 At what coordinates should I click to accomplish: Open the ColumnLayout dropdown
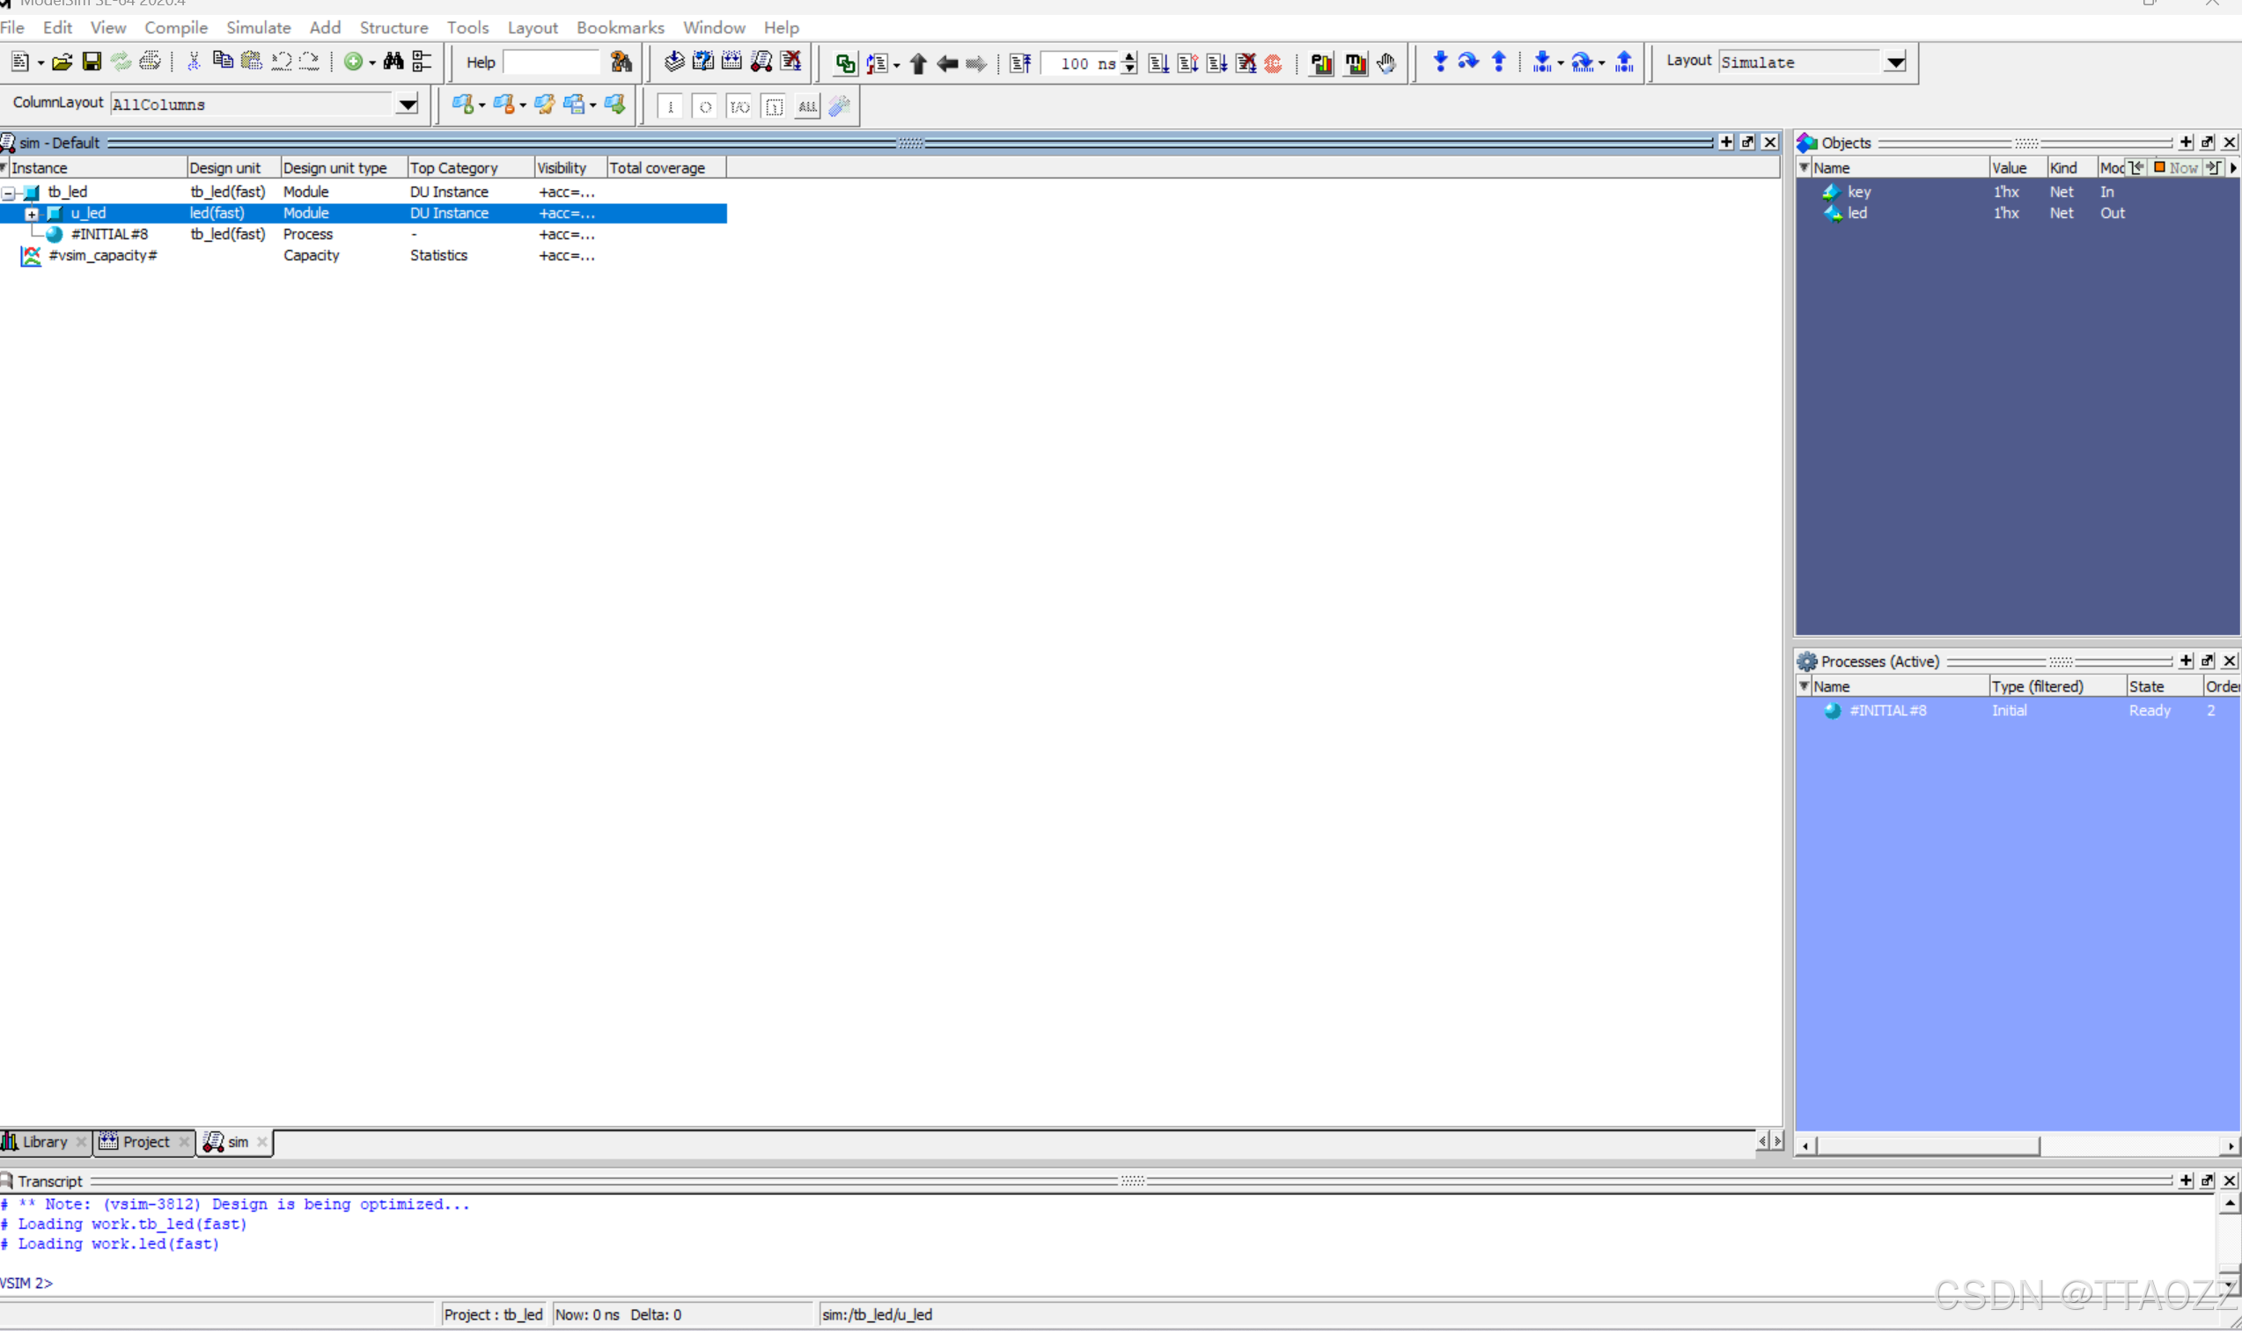(407, 104)
